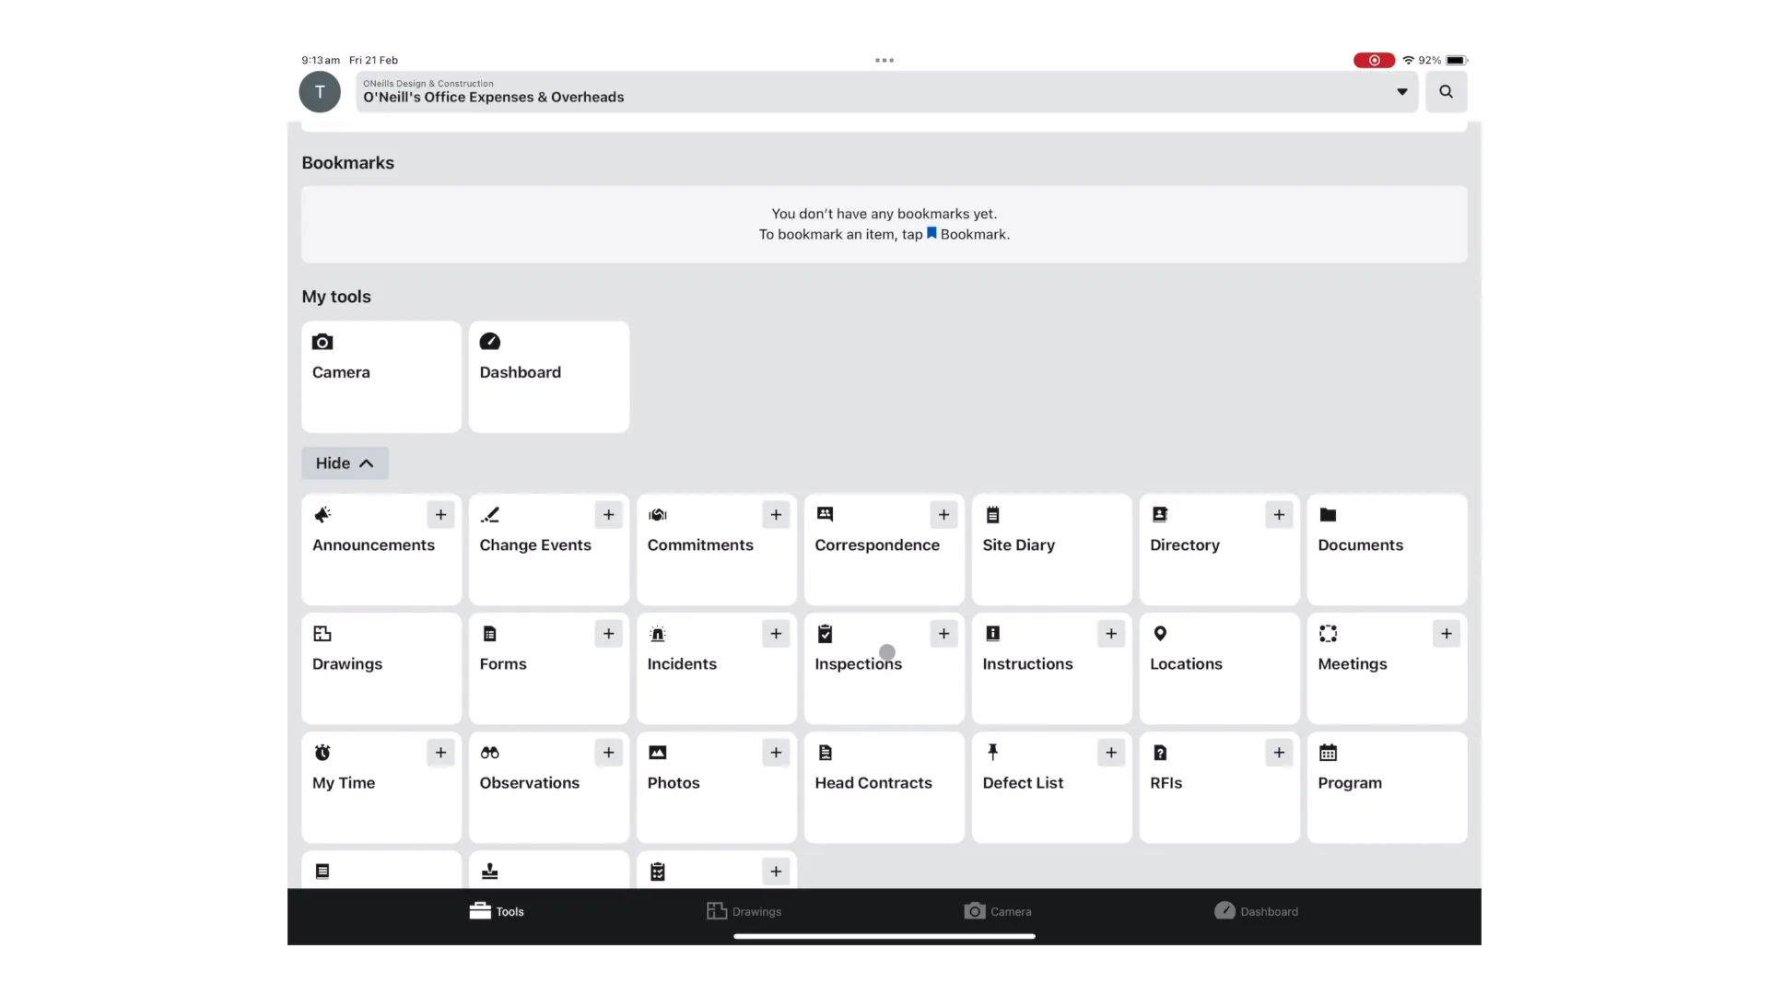This screenshot has height=995, width=1769.
Task: Create new Change Event via plus
Action: [608, 515]
